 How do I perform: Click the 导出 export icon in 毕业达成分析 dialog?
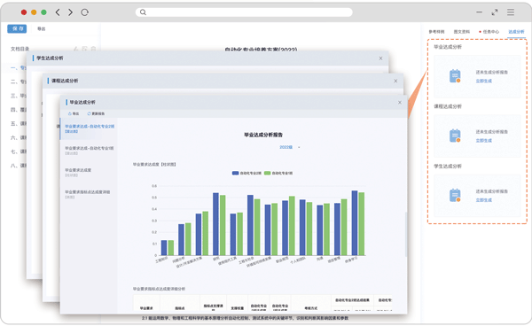[70, 114]
